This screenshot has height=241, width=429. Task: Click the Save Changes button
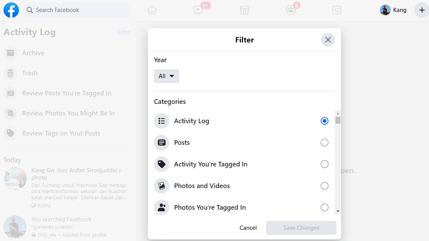(301, 228)
